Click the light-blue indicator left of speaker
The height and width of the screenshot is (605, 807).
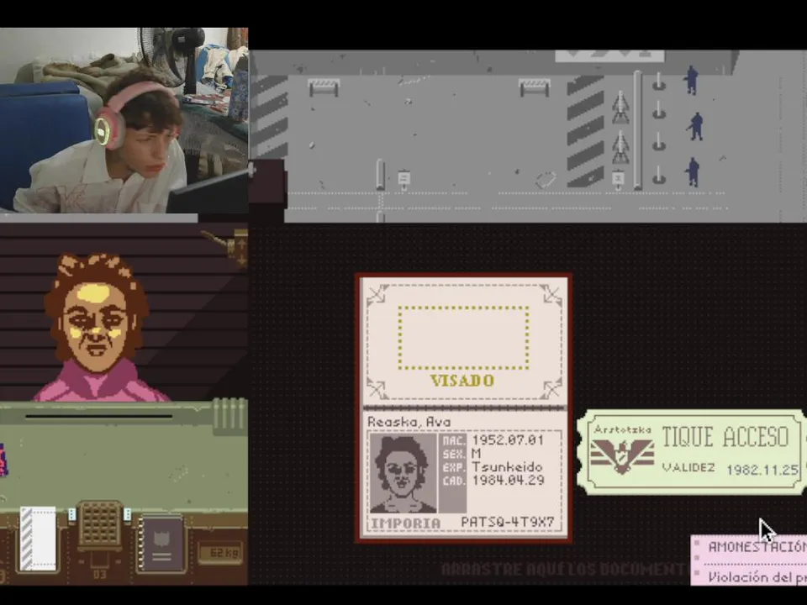tap(72, 514)
